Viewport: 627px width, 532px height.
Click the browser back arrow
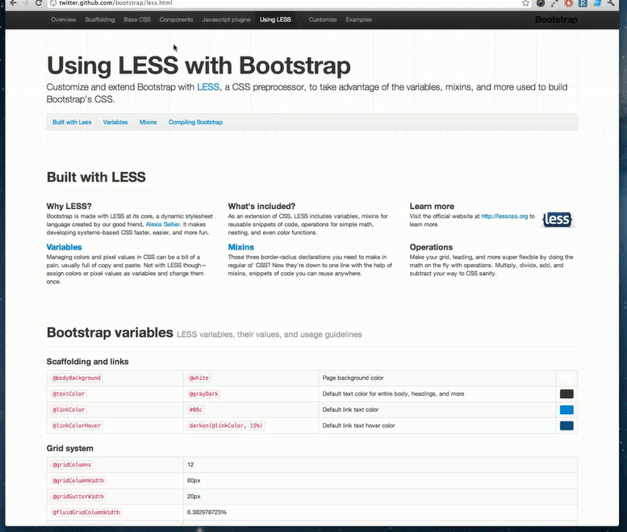click(x=7, y=3)
